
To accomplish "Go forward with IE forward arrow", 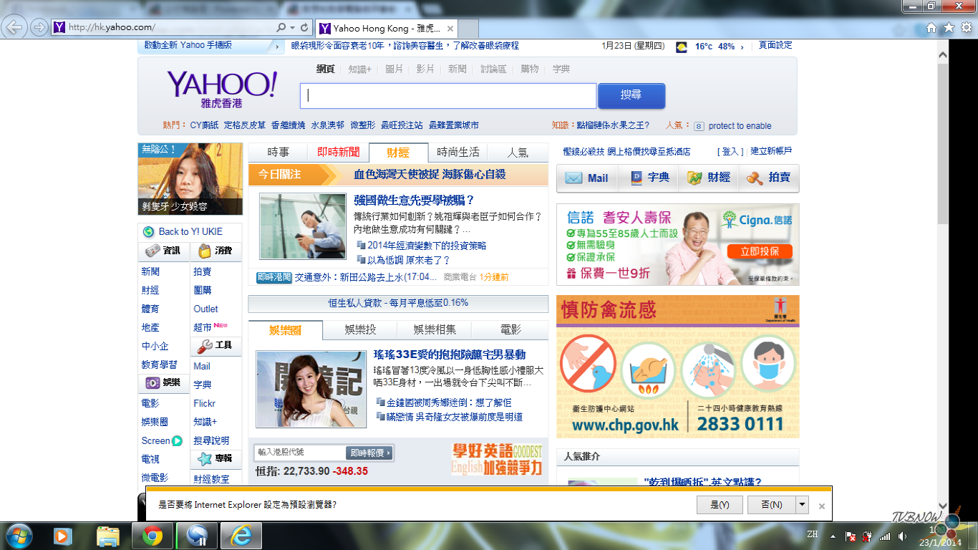I will tap(39, 27).
